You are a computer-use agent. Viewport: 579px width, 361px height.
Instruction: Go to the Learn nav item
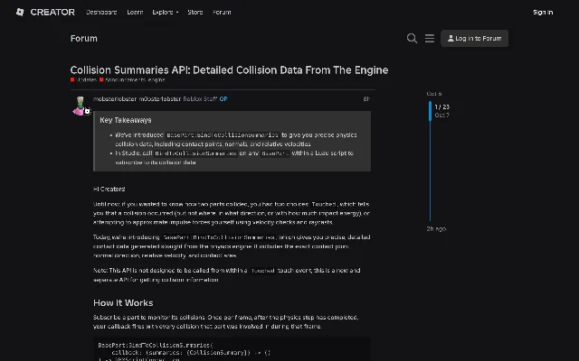[135, 12]
